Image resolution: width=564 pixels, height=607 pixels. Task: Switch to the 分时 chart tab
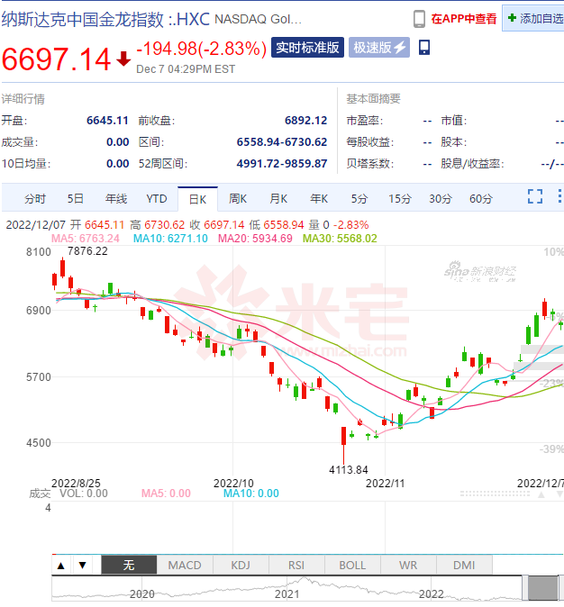pos(35,199)
